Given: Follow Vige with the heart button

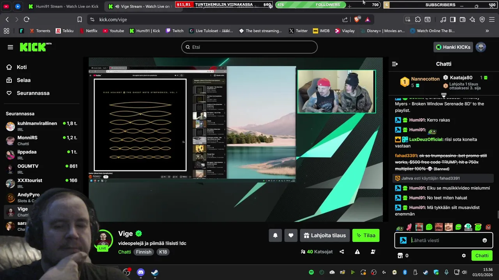Looking at the screenshot, I should click(291, 235).
